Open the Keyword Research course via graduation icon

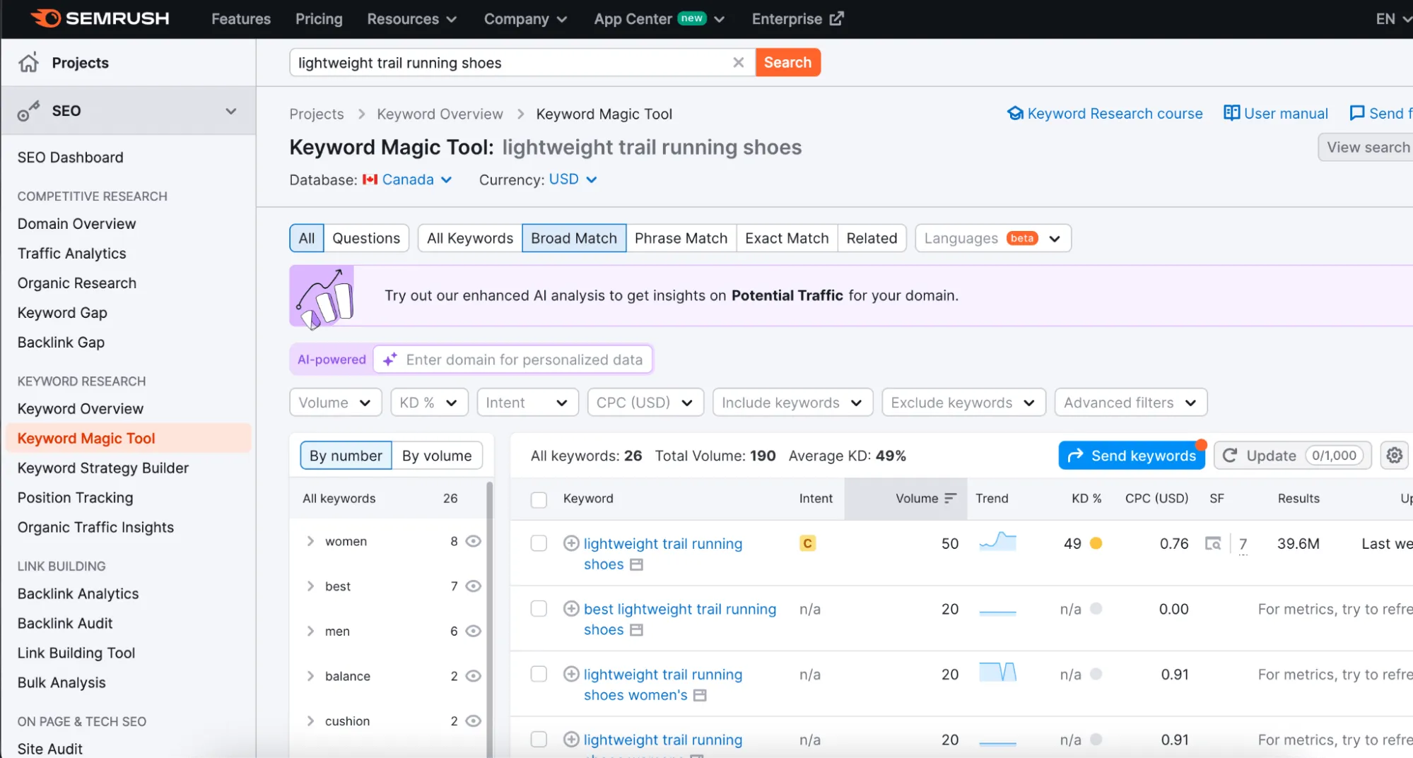[x=1015, y=113]
